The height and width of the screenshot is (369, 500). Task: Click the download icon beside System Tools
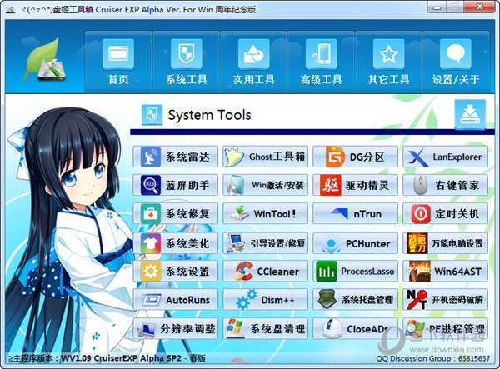tap(470, 115)
